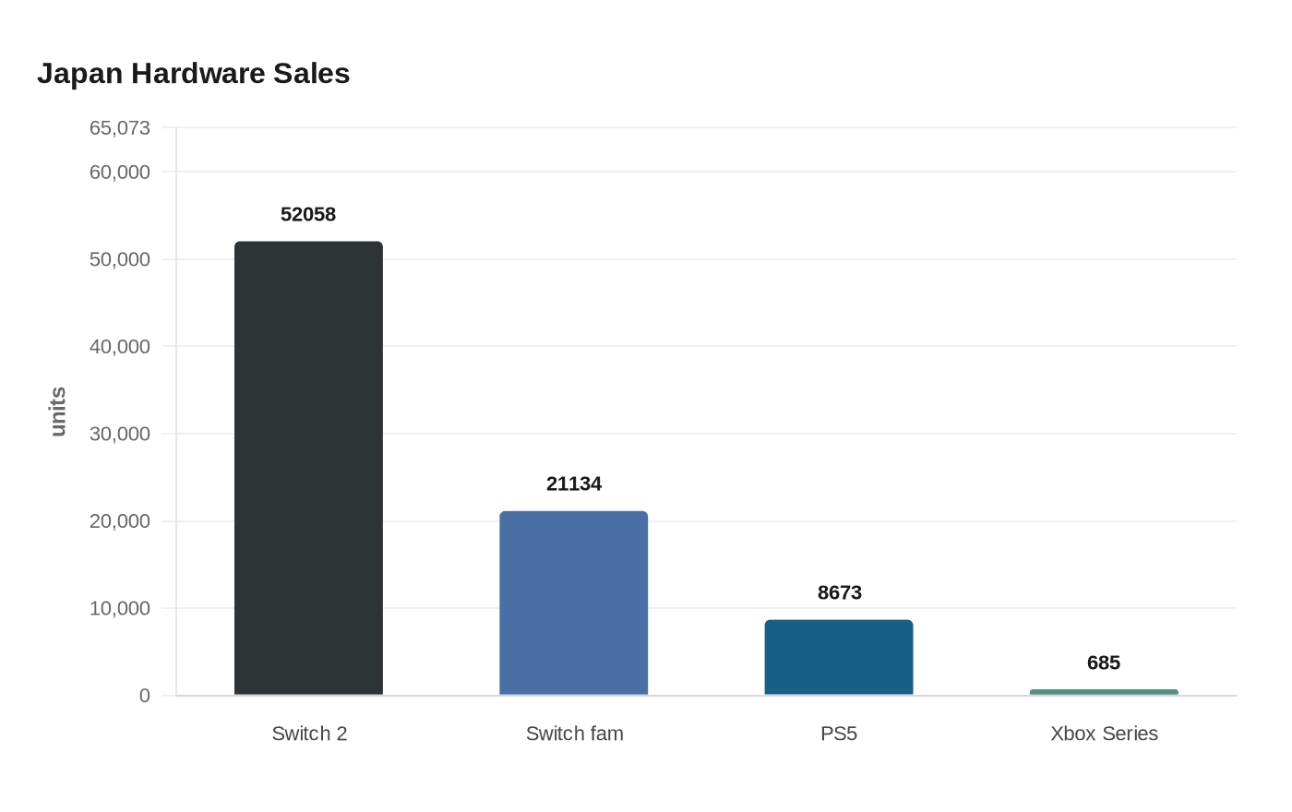Screen dimensions: 1292x812
Task: Click the blue Switch fam bar
Action: (x=573, y=603)
